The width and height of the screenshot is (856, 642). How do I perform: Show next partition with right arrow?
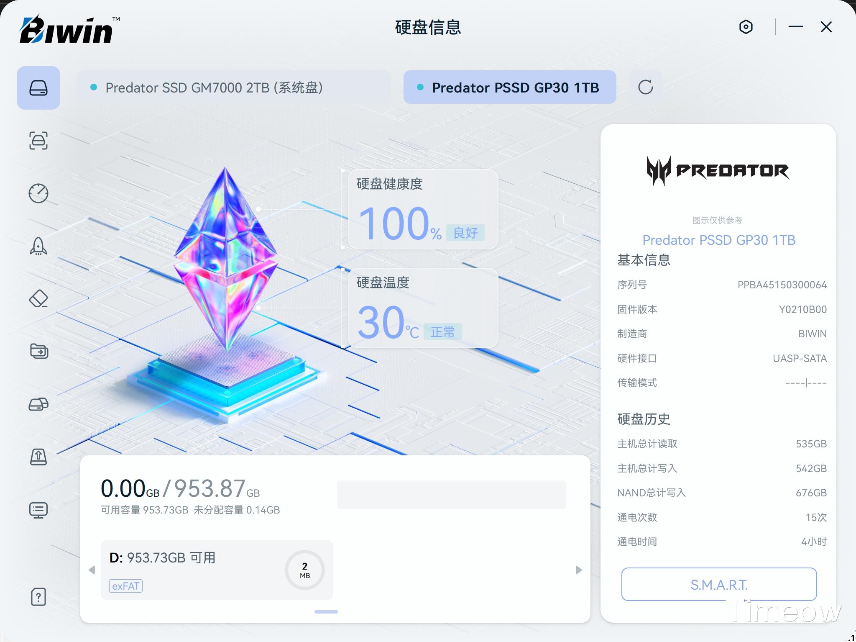point(579,570)
